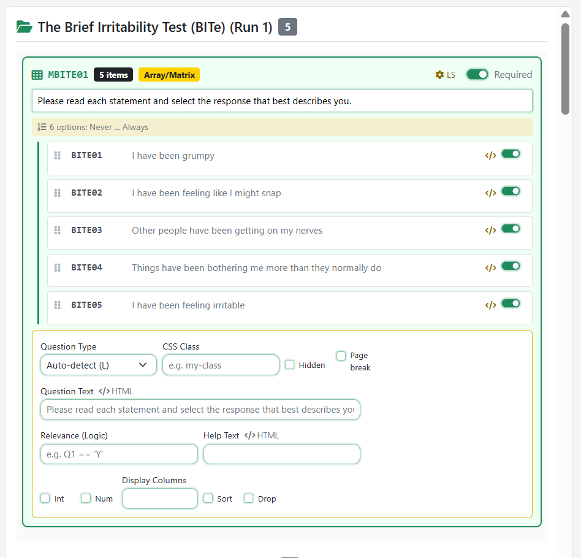Click the Brief Irritability Test group title

(155, 27)
